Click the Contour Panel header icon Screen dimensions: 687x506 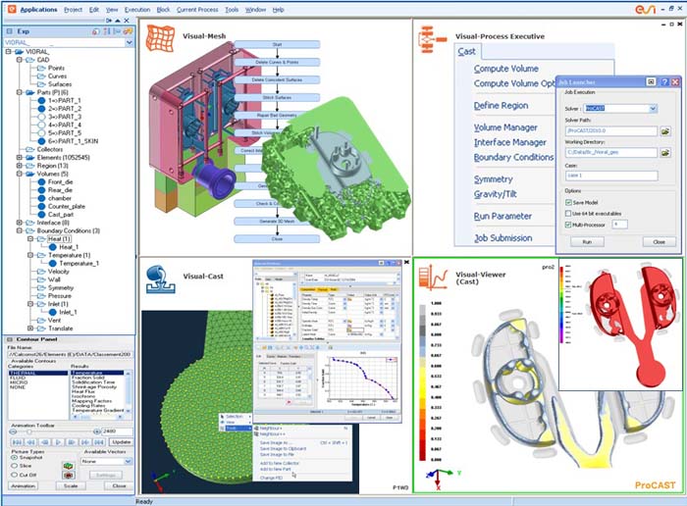(10, 339)
